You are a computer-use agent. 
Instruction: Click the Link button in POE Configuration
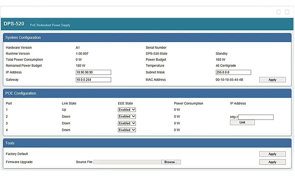pyautogui.click(x=242, y=122)
